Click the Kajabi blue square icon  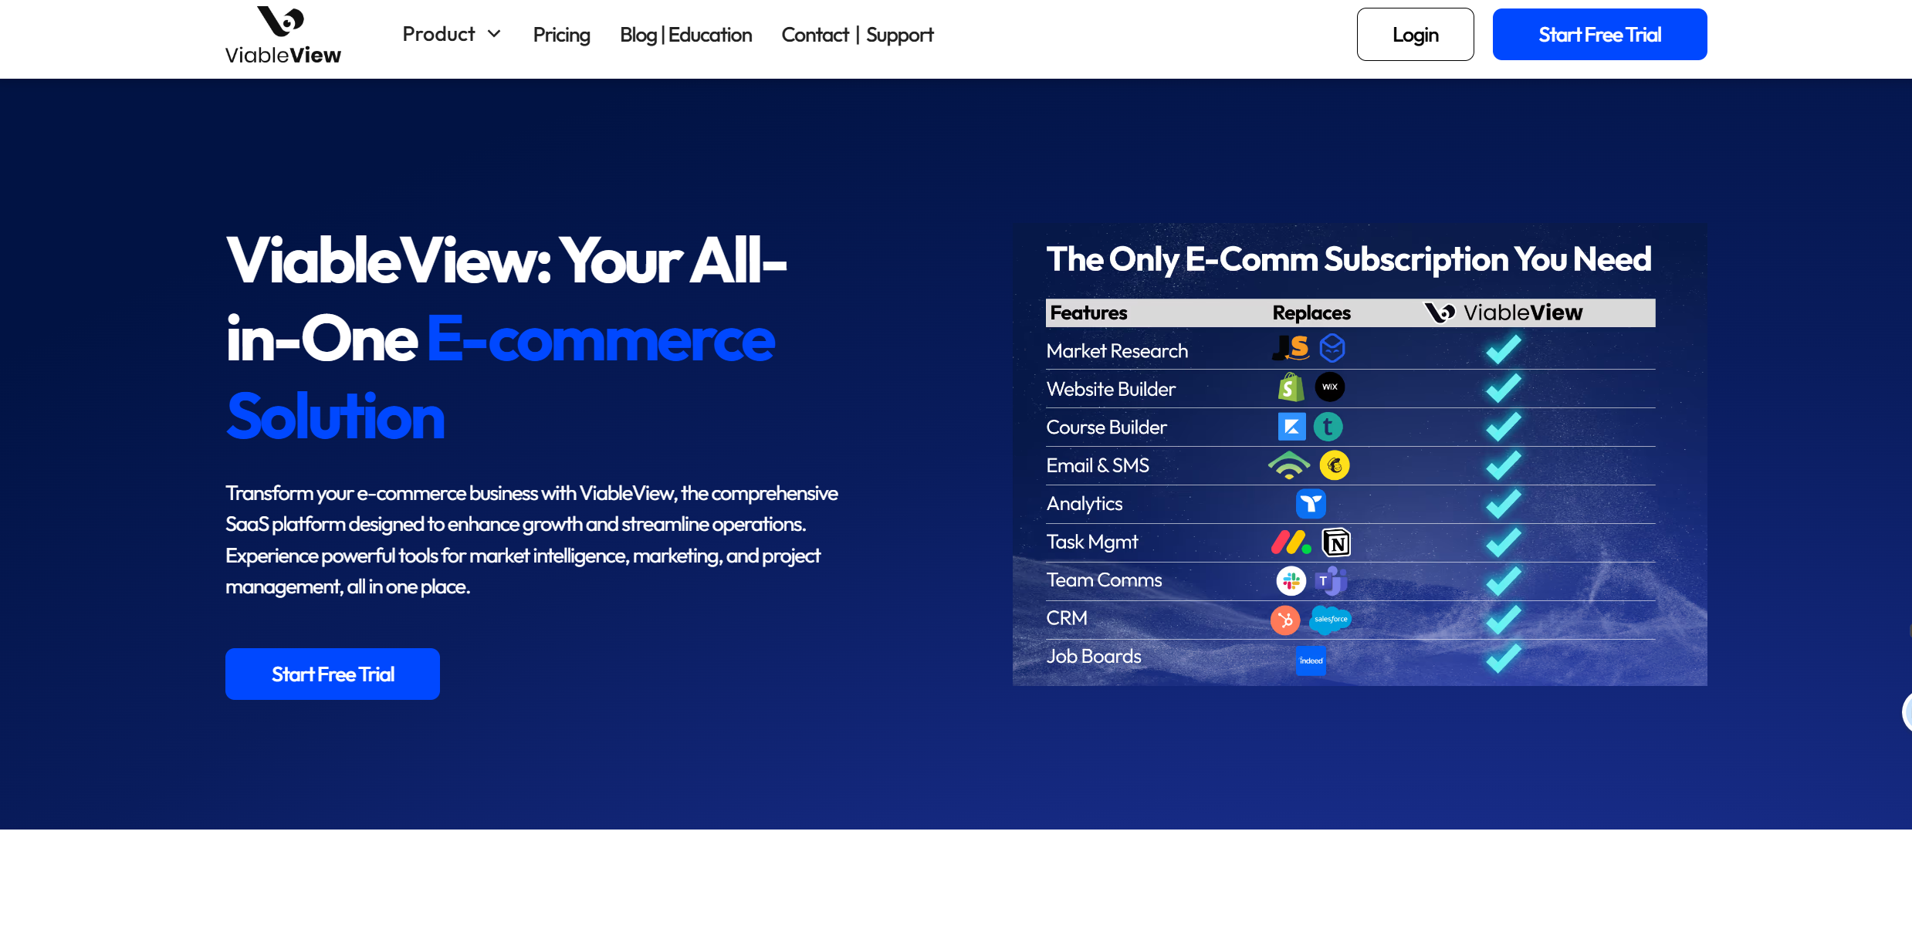[1291, 427]
